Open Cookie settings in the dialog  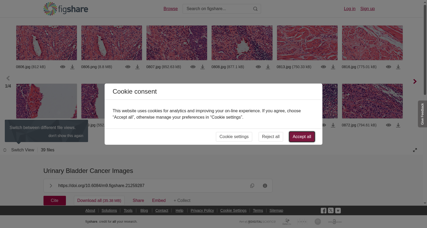pyautogui.click(x=234, y=137)
